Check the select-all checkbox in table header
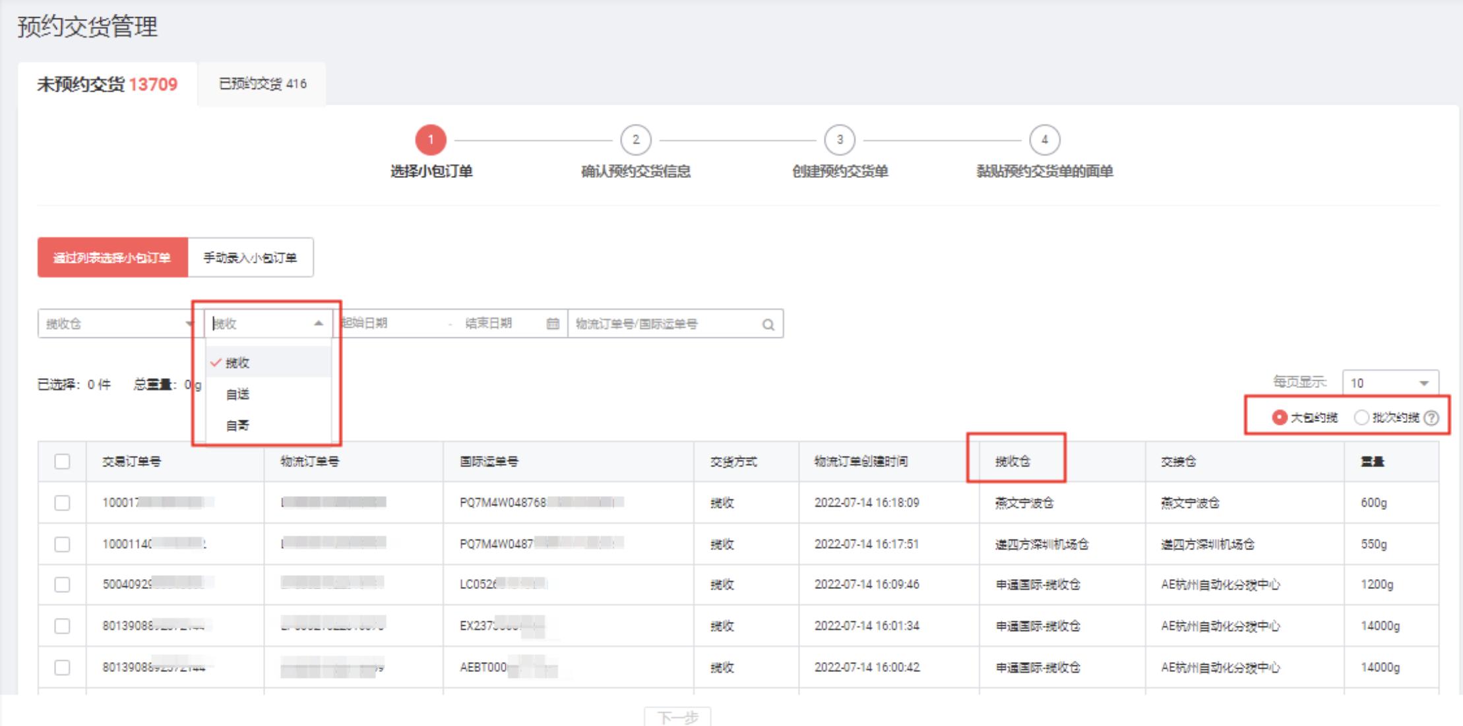Image resolution: width=1463 pixels, height=726 pixels. tap(61, 462)
